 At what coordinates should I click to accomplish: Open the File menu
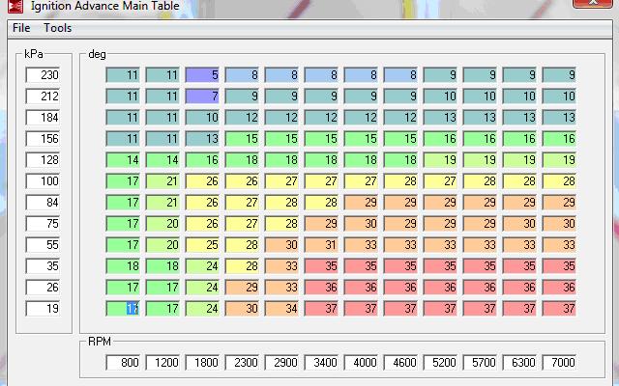pos(21,28)
